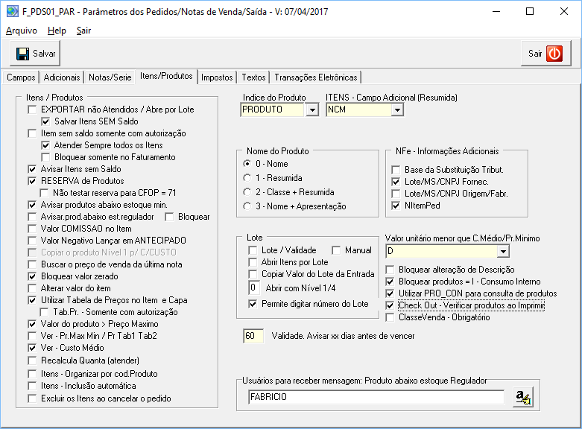
Task: Uncheck Valor do produto > Preço Maximo
Action: (32, 324)
